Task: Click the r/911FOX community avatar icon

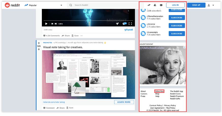Action: click(x=143, y=25)
